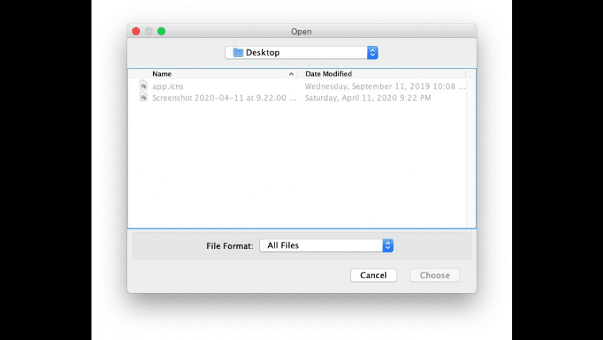Click the Choose button
The height and width of the screenshot is (340, 603).
tap(435, 275)
